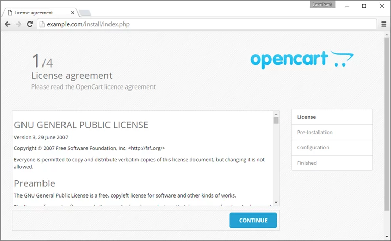Select the License agreement browser tab
The image size is (391, 241).
point(40,13)
